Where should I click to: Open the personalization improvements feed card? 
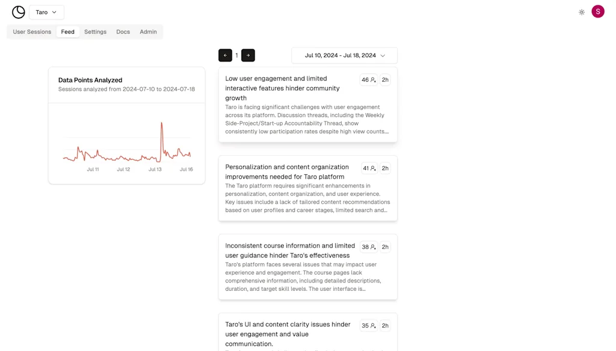click(289, 189)
